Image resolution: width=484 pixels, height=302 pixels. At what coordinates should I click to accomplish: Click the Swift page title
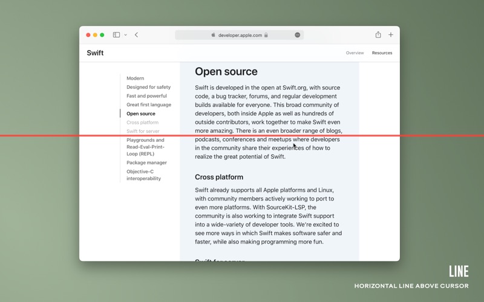[95, 53]
